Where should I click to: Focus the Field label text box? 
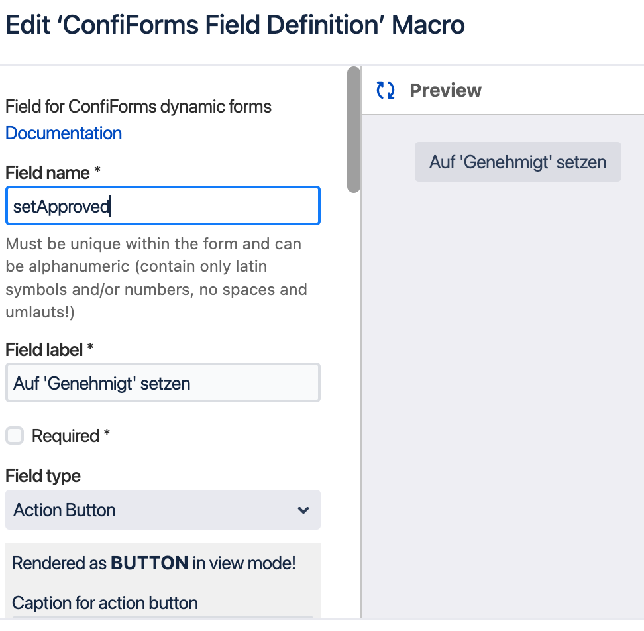162,383
